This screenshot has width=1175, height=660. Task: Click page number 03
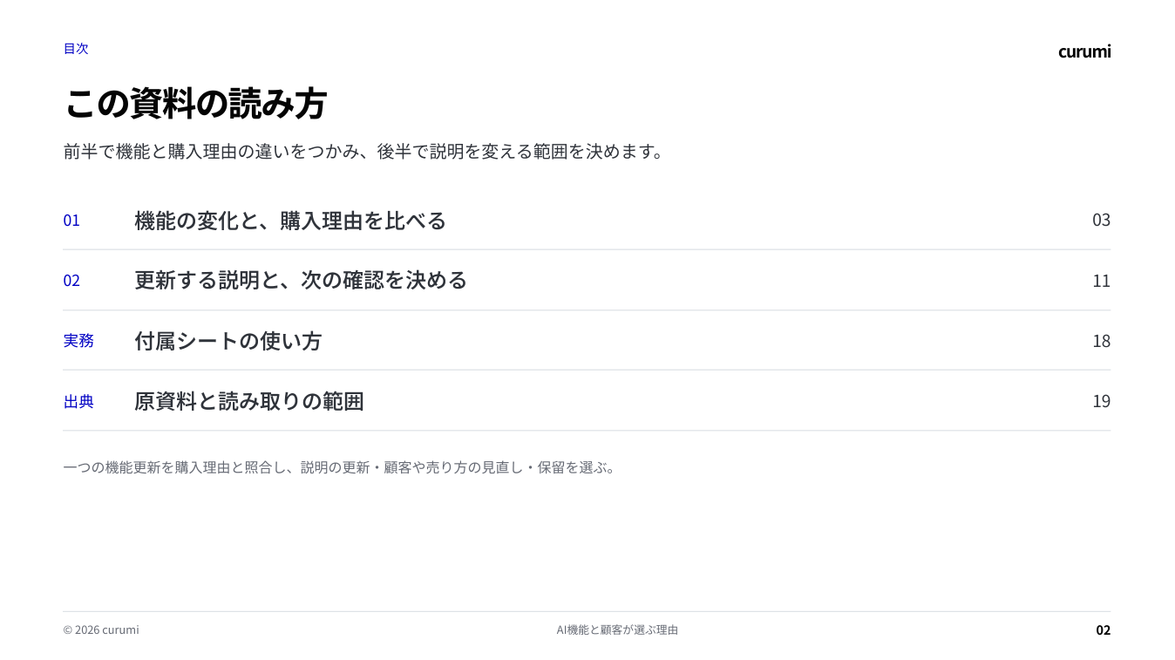pyautogui.click(x=1101, y=220)
